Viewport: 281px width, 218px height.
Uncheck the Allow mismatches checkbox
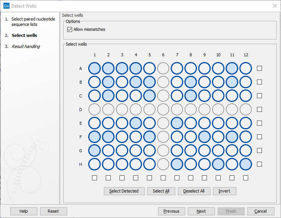(x=69, y=29)
